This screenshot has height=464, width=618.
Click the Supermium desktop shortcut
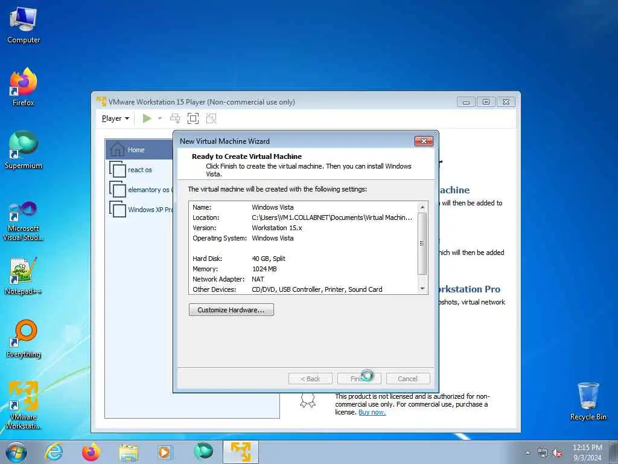(24, 150)
